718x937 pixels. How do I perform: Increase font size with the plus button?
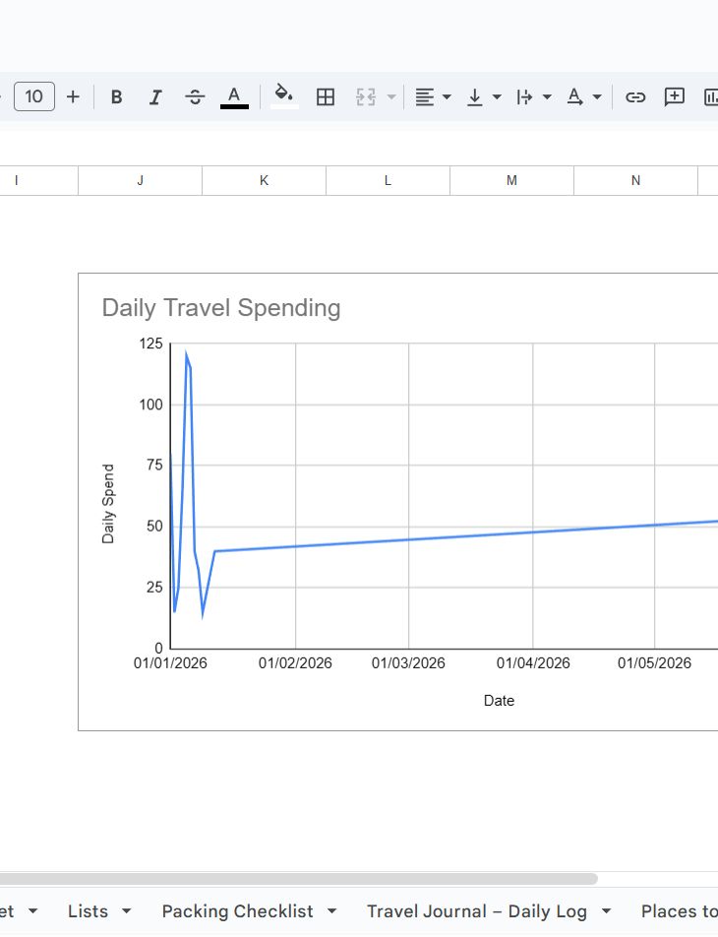73,96
